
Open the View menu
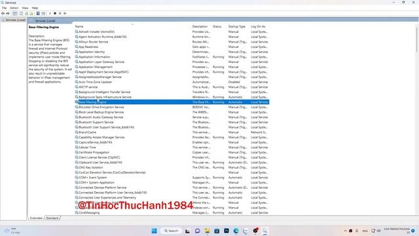(25, 8)
